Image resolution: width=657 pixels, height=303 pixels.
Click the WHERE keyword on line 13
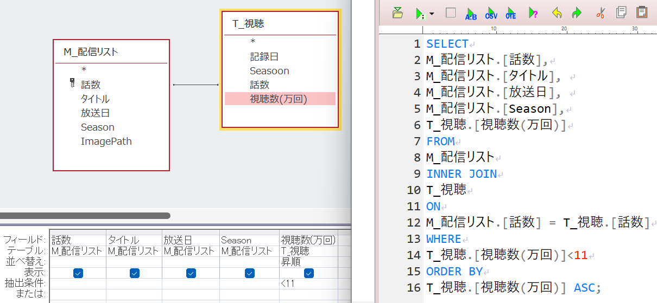pos(444,239)
